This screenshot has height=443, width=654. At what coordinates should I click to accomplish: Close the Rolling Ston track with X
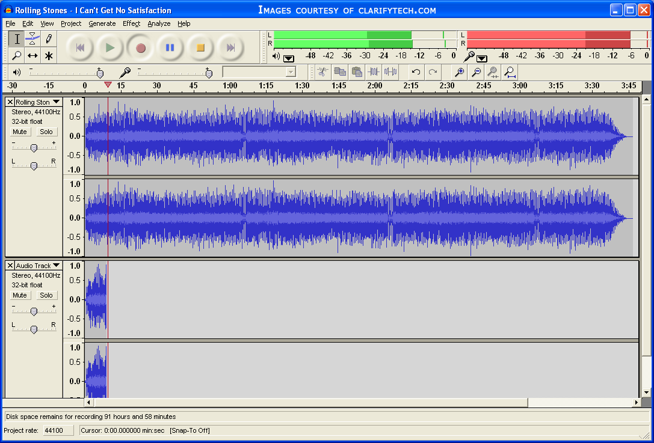(10, 102)
